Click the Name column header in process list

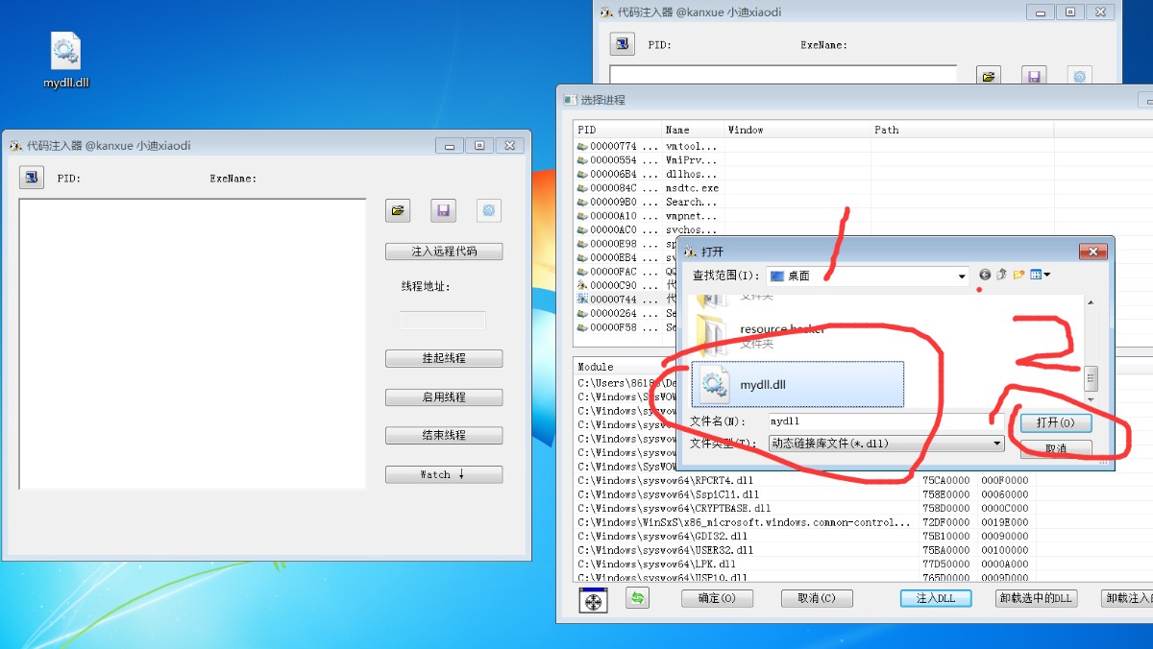[693, 130]
